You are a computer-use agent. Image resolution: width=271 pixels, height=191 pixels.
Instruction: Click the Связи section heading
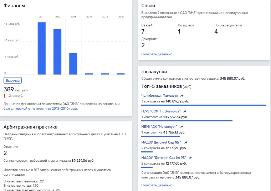[148, 6]
